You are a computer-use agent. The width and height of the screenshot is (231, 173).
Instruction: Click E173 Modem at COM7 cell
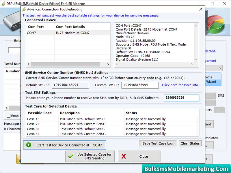73,33
